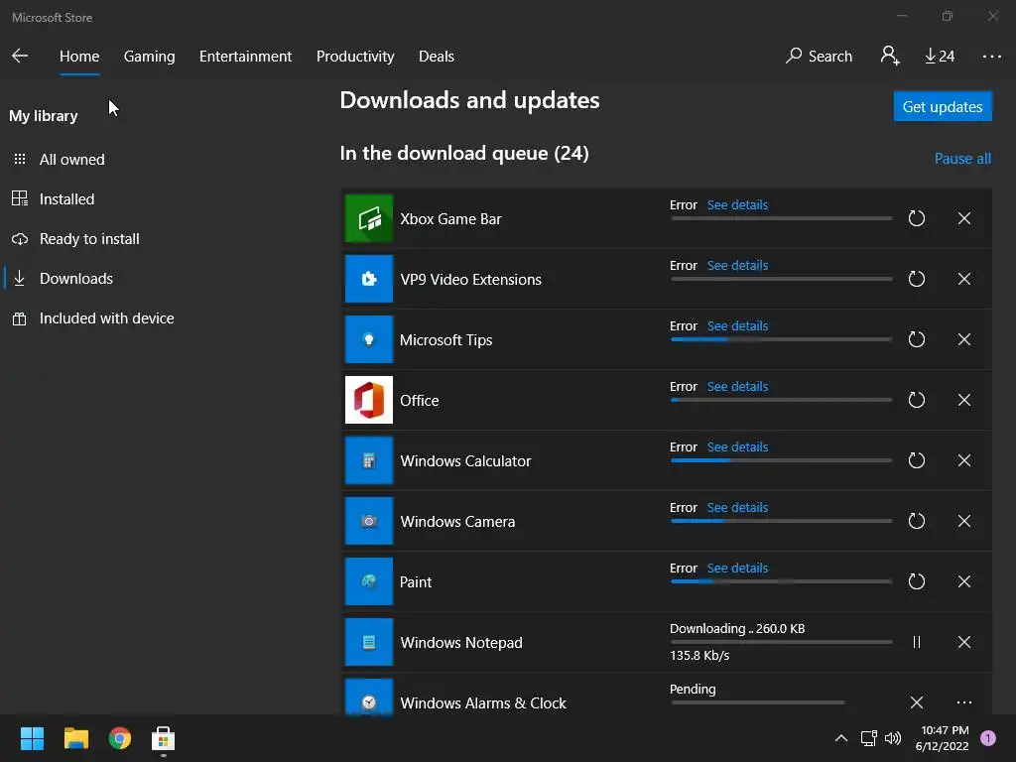See error details for Windows Calculator
Viewport: 1016px width, 762px height.
pyautogui.click(x=737, y=447)
